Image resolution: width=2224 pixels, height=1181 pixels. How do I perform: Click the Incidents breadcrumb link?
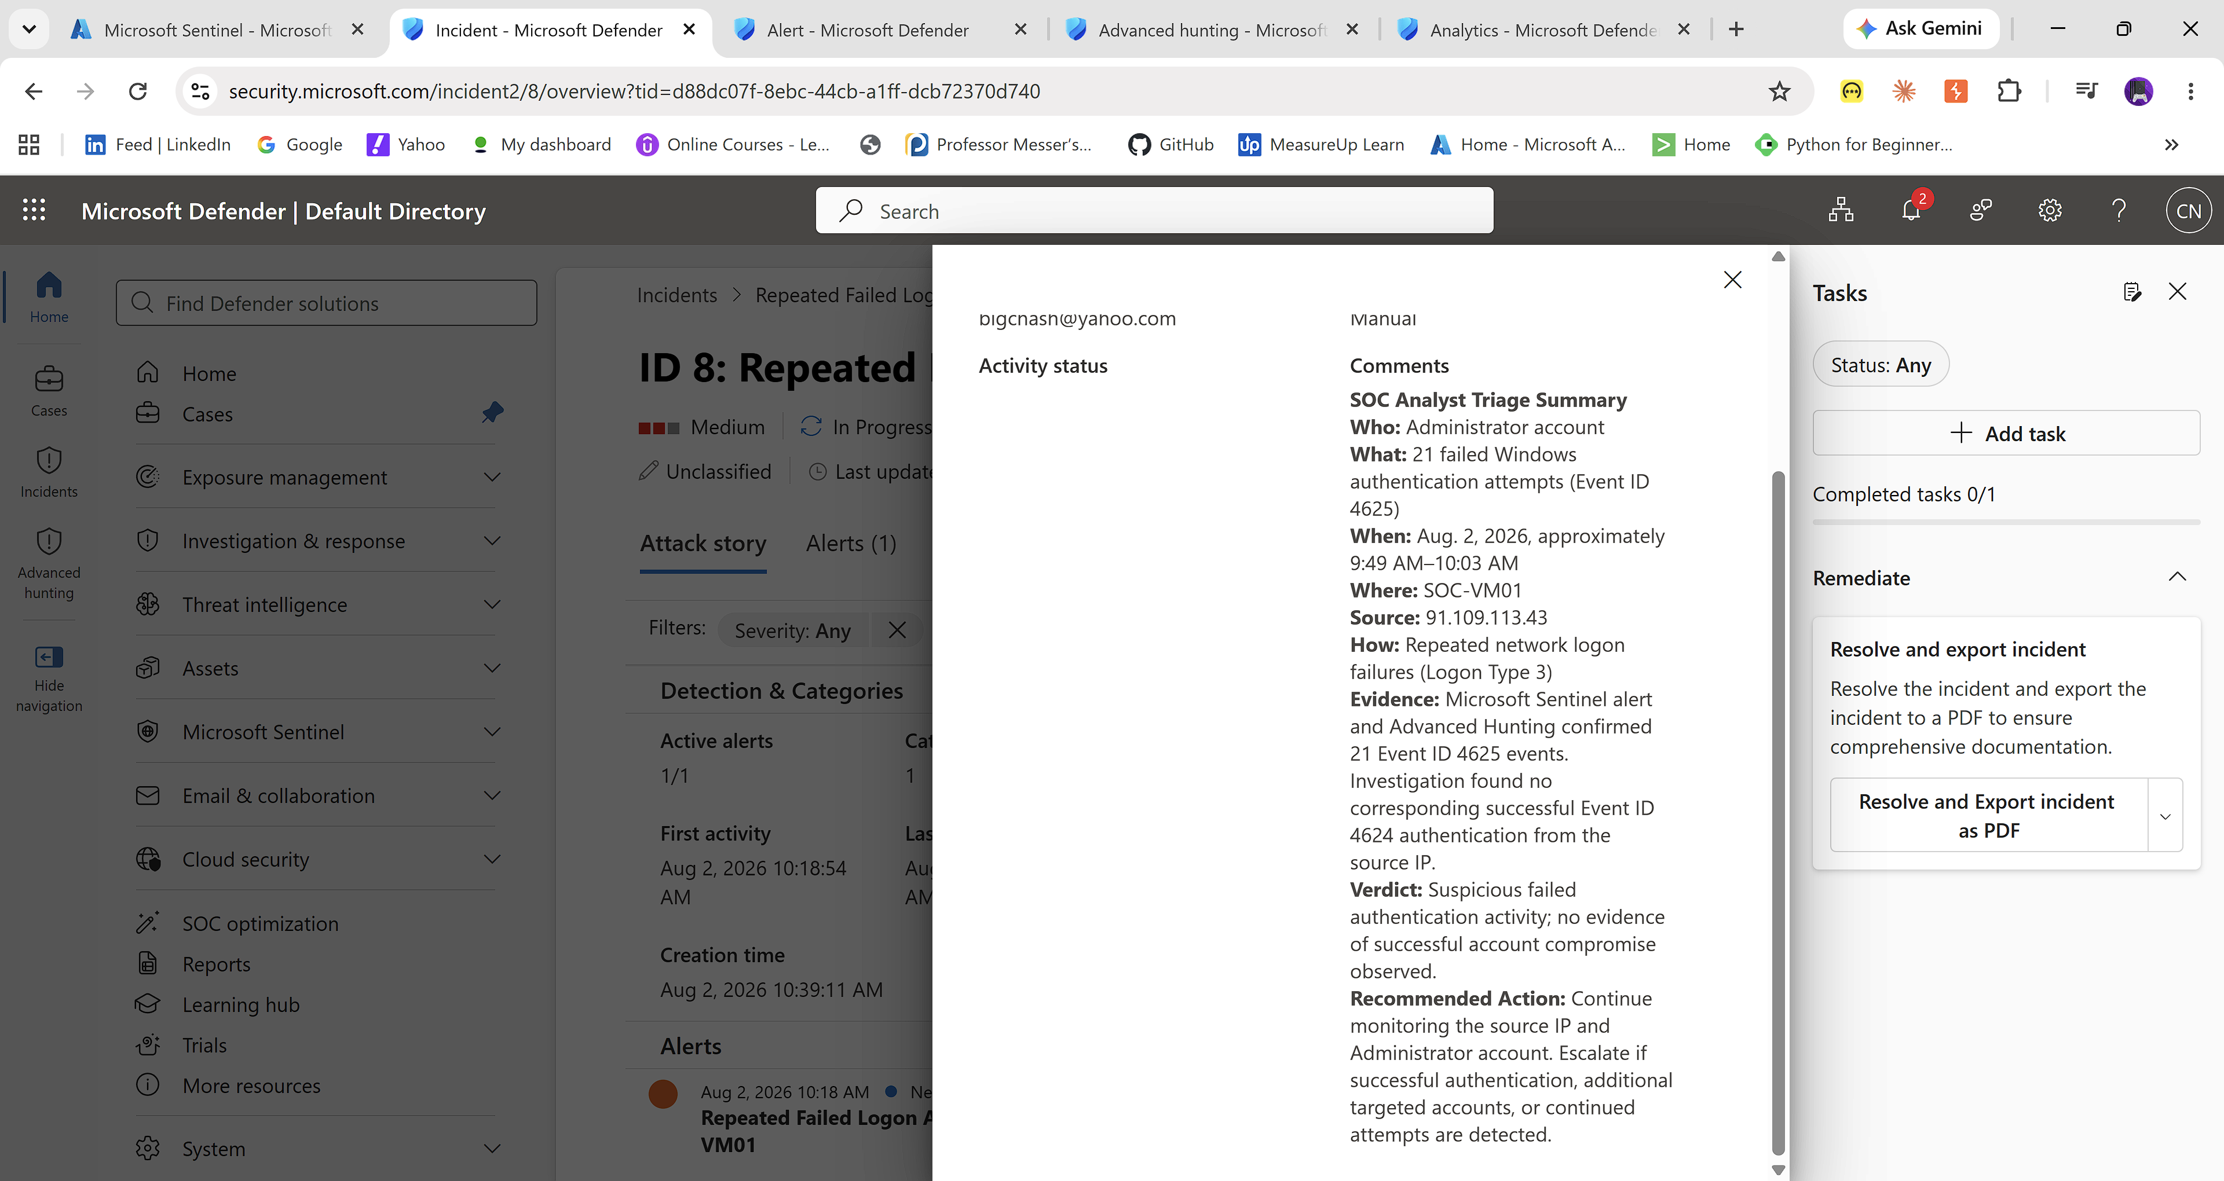point(677,295)
